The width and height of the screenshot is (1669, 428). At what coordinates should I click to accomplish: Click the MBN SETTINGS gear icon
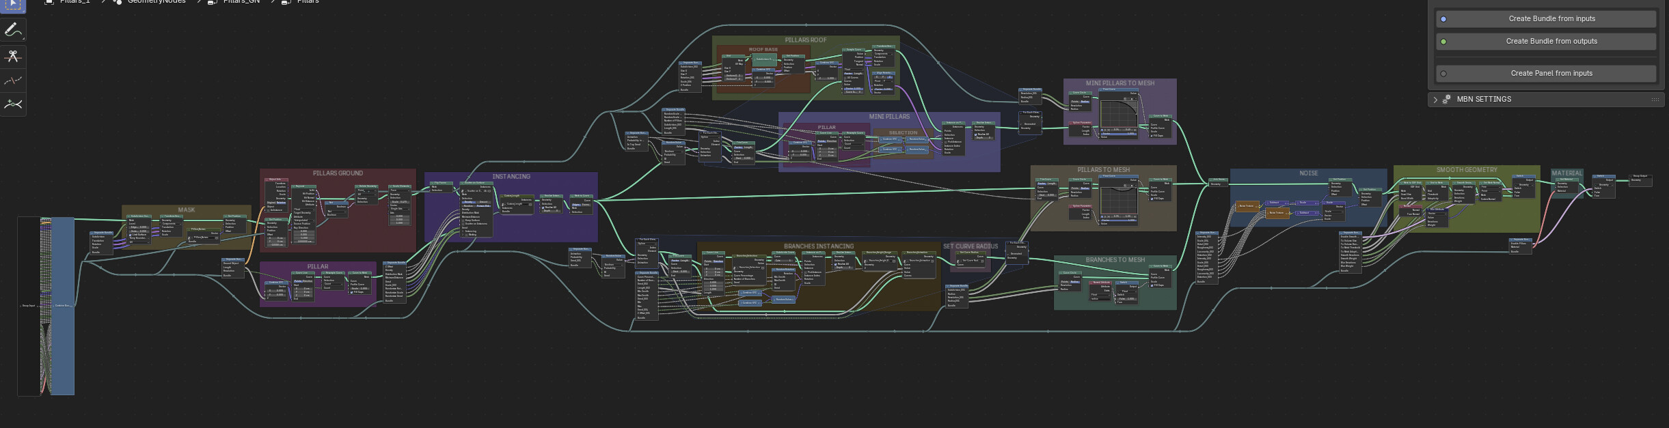coord(1447,100)
